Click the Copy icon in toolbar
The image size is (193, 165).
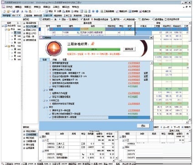click(x=26, y=11)
